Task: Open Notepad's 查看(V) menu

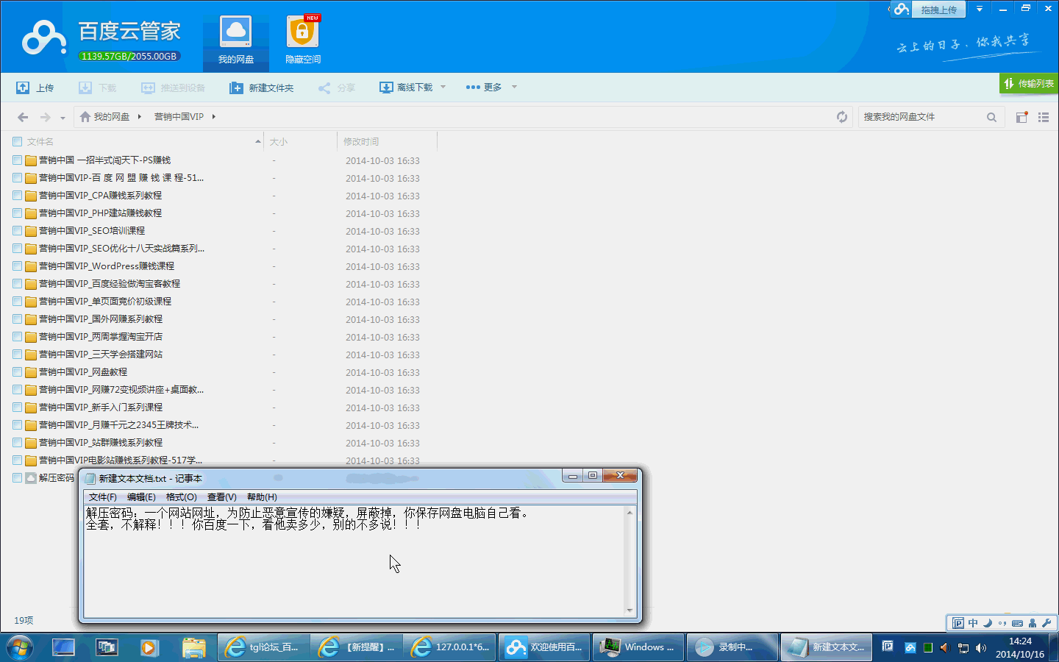Action: 221,497
